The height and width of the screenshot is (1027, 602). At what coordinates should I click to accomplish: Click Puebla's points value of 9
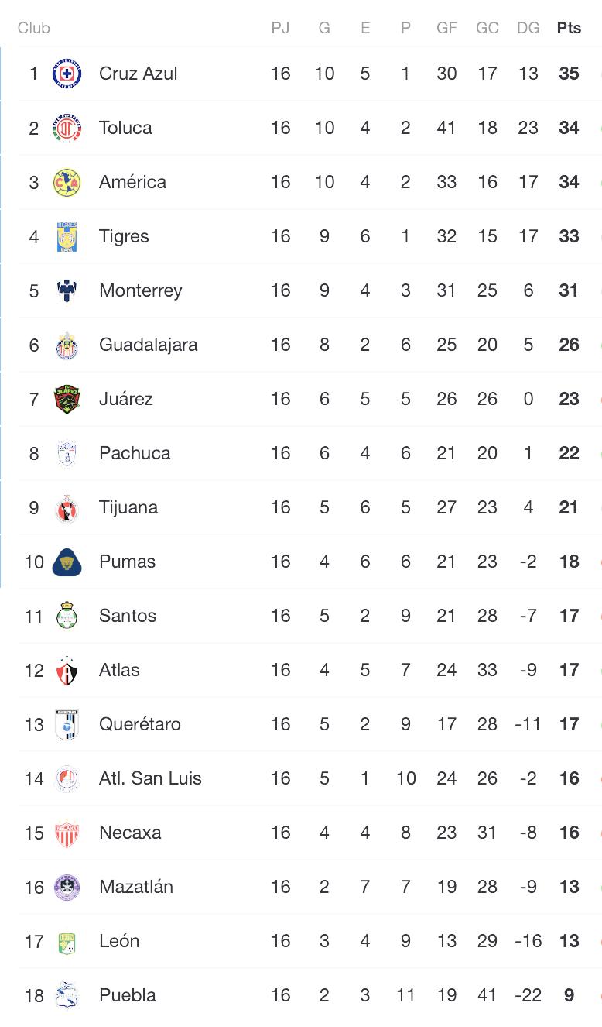569,995
